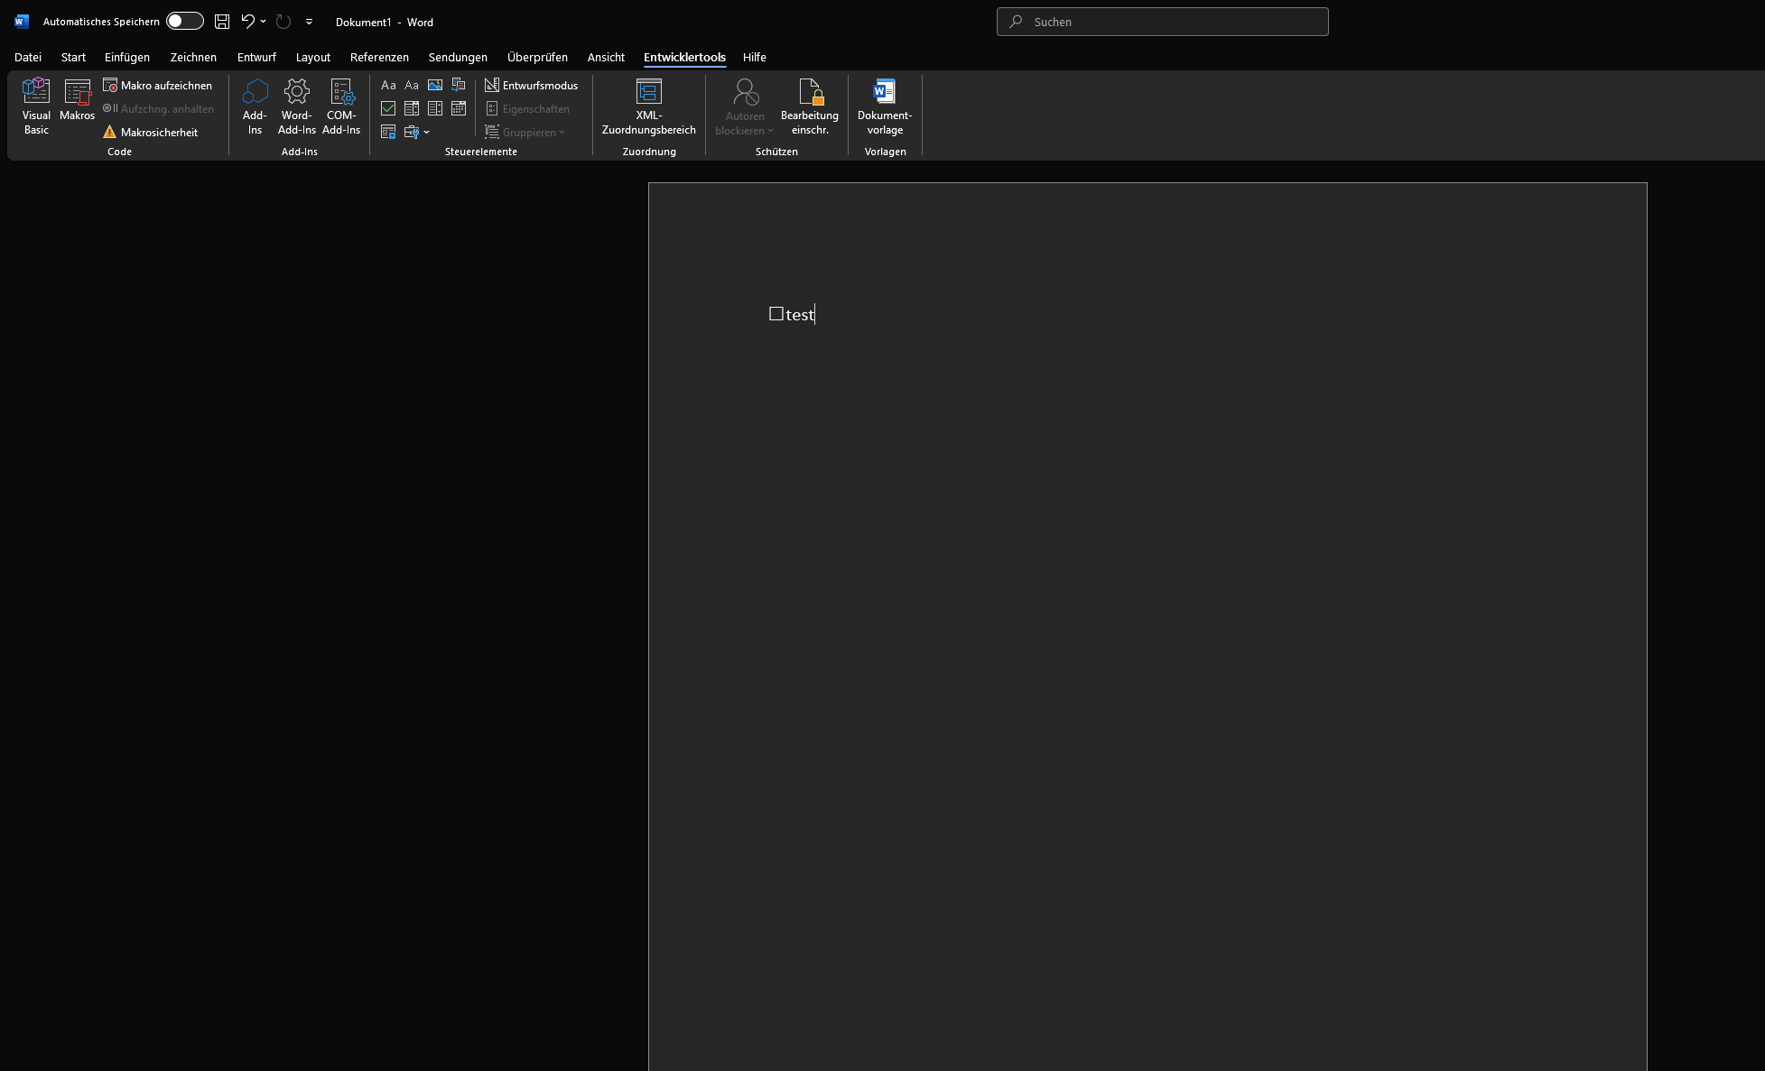
Task: Switch to the Einfügen tab
Action: coord(127,57)
